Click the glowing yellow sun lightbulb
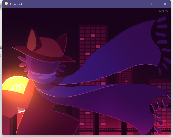Viewport: 173px width, 137px height. click(15, 85)
